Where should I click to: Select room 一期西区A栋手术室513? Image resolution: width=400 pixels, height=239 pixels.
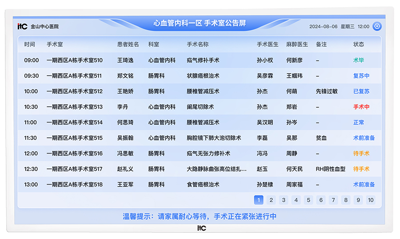(75, 107)
